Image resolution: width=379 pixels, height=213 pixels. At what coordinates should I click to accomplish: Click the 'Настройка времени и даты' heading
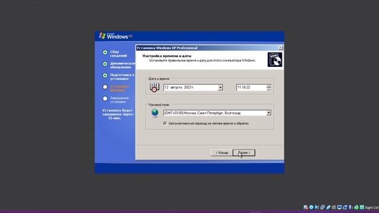167,56
